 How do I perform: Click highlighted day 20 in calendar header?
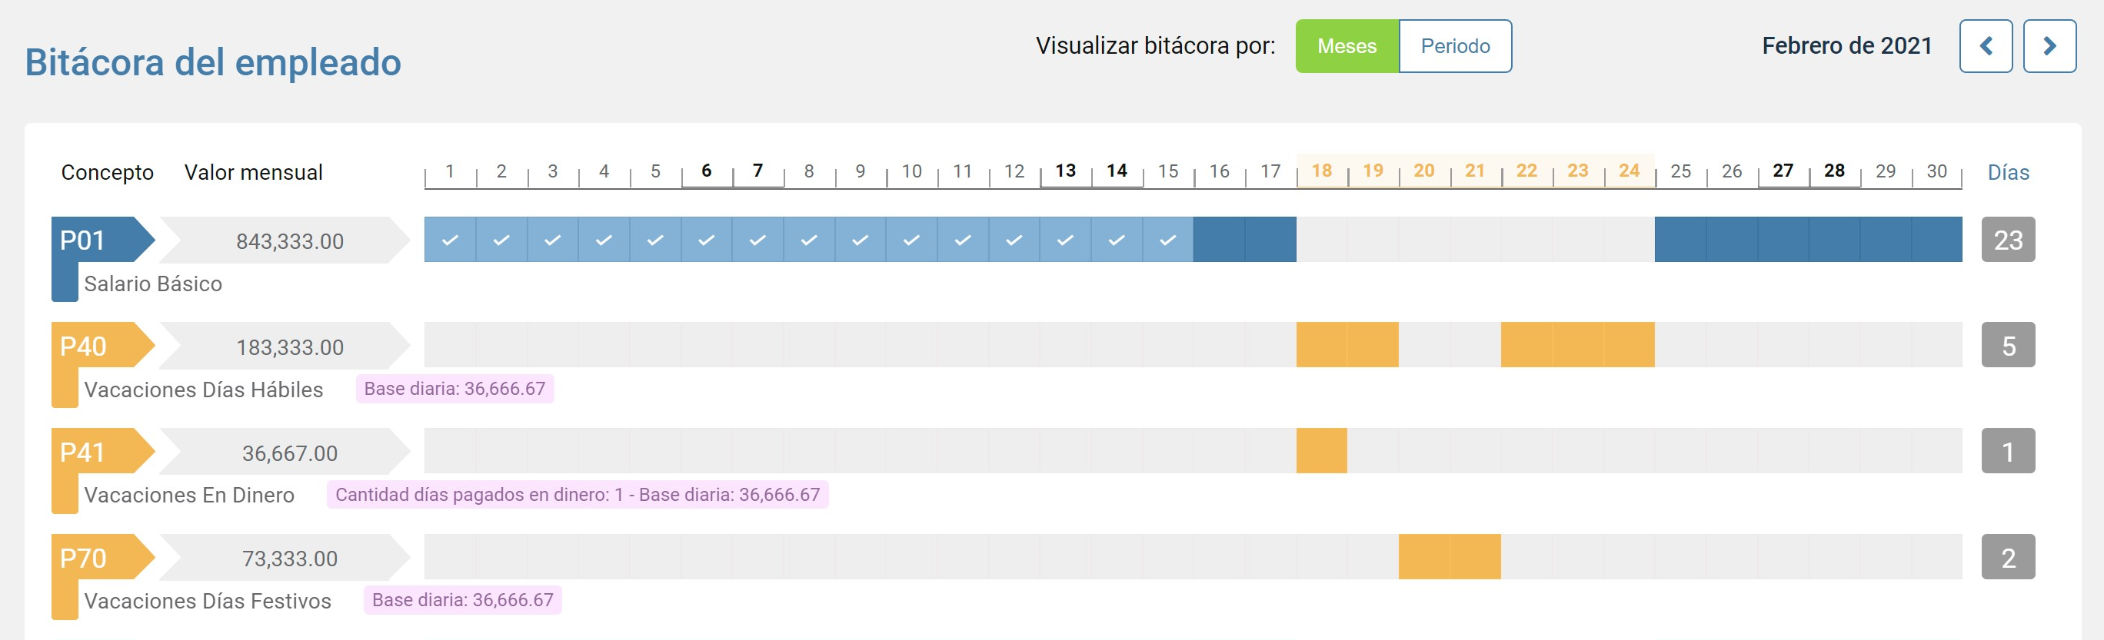[1423, 171]
